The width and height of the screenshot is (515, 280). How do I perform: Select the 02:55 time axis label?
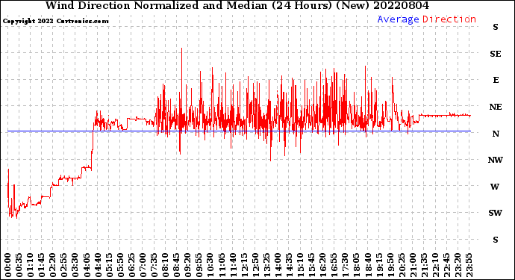pos(64,265)
